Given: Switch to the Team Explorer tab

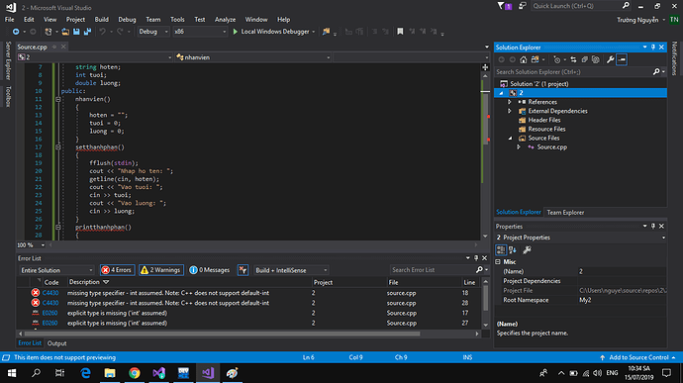Looking at the screenshot, I should pos(565,212).
